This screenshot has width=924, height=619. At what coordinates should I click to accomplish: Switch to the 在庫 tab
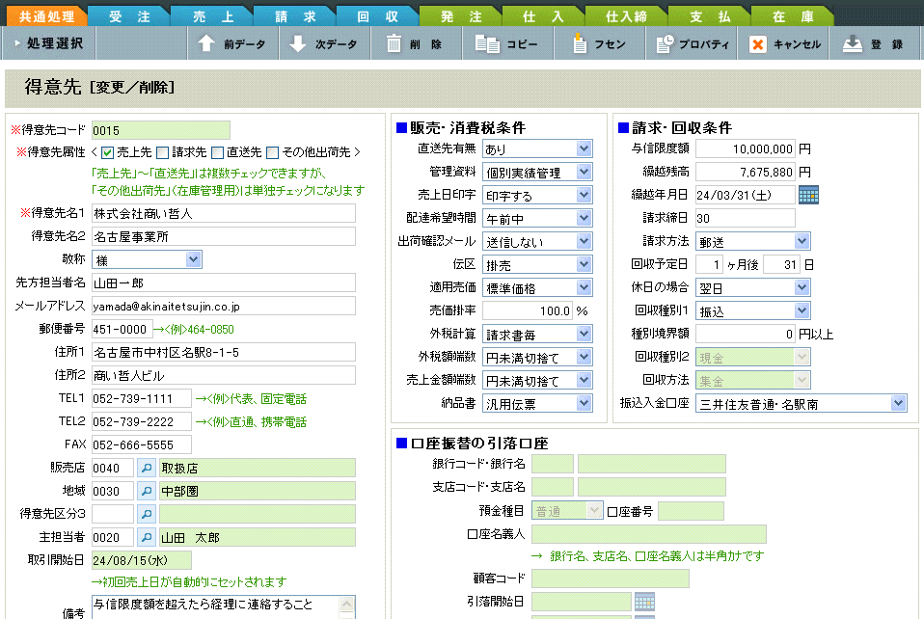pos(793,15)
